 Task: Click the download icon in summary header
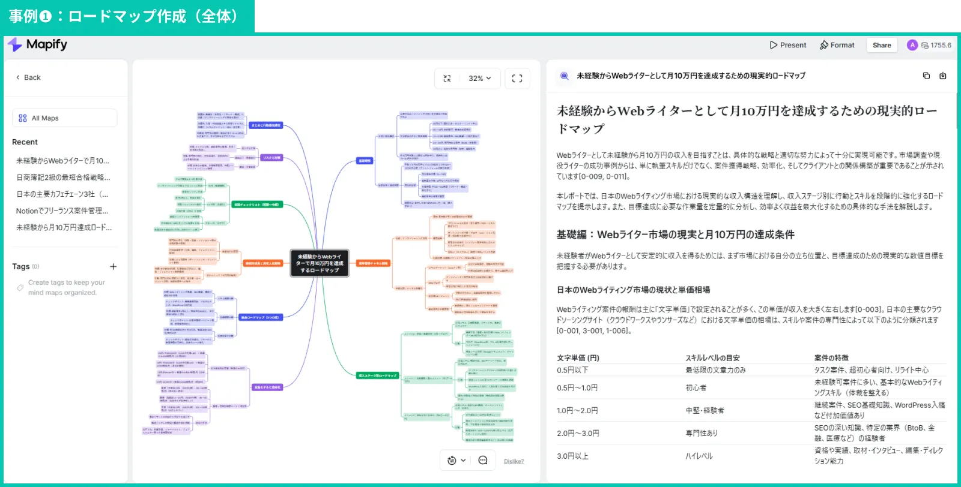[943, 76]
